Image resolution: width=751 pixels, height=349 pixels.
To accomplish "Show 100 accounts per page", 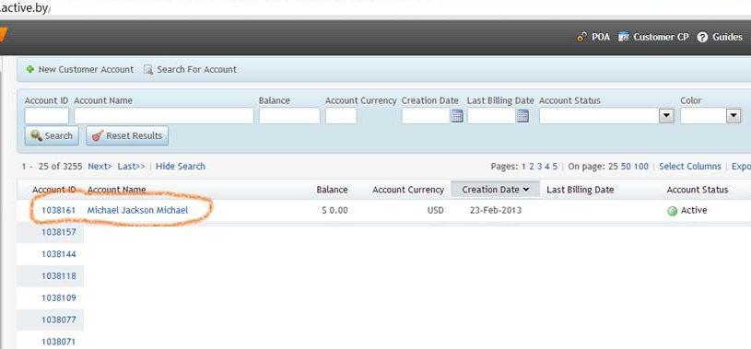I will 640,167.
